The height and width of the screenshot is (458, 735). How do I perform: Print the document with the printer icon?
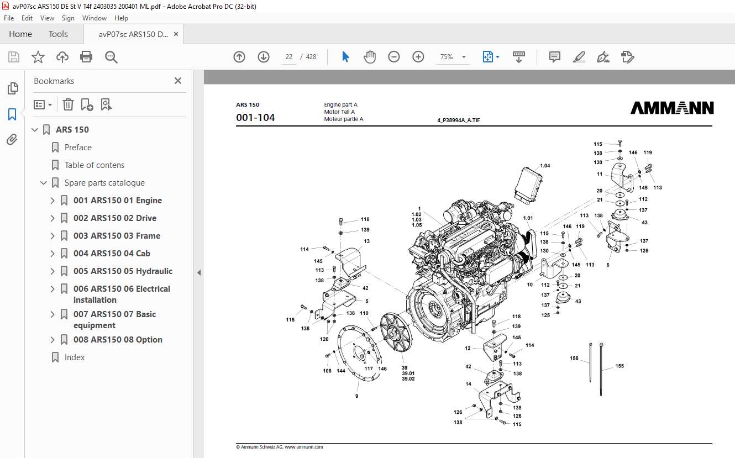86,57
